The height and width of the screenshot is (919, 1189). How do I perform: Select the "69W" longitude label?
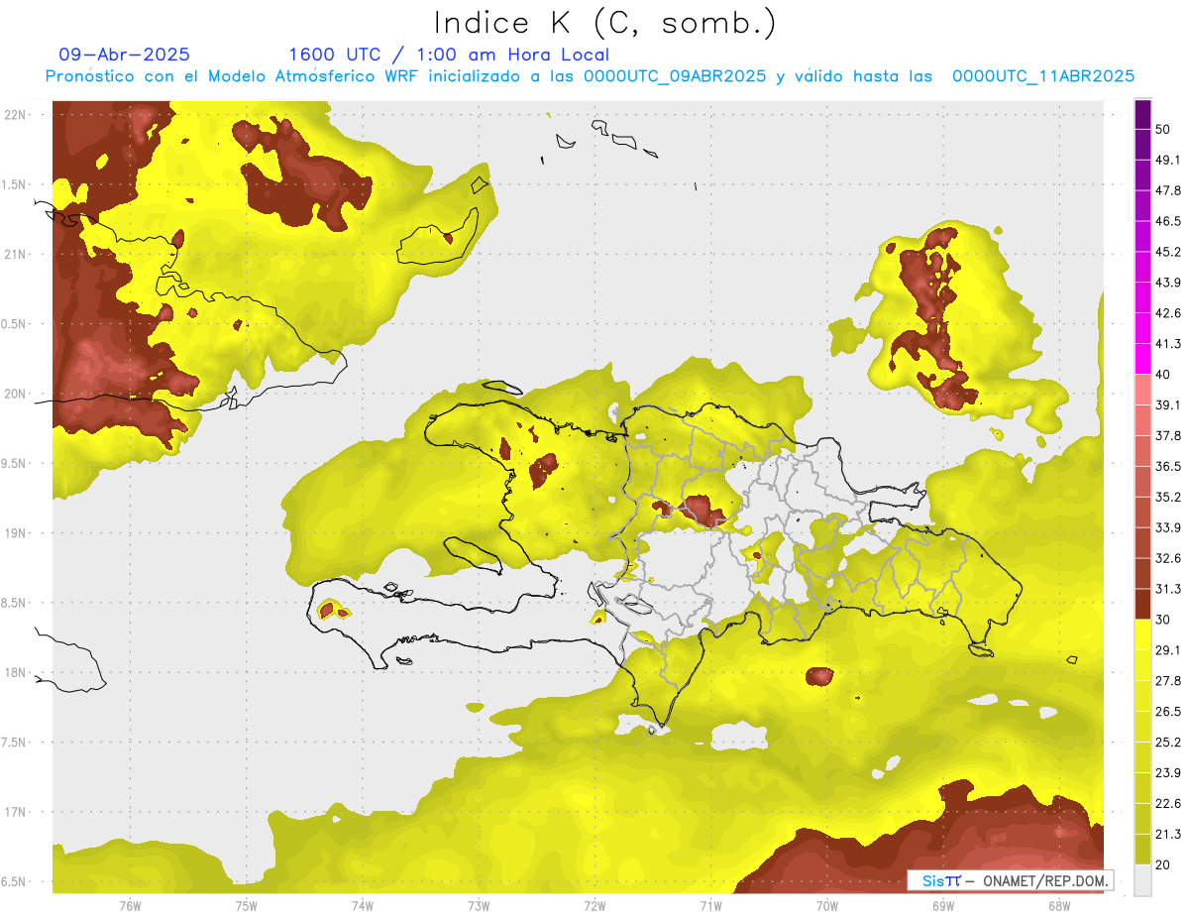(942, 905)
